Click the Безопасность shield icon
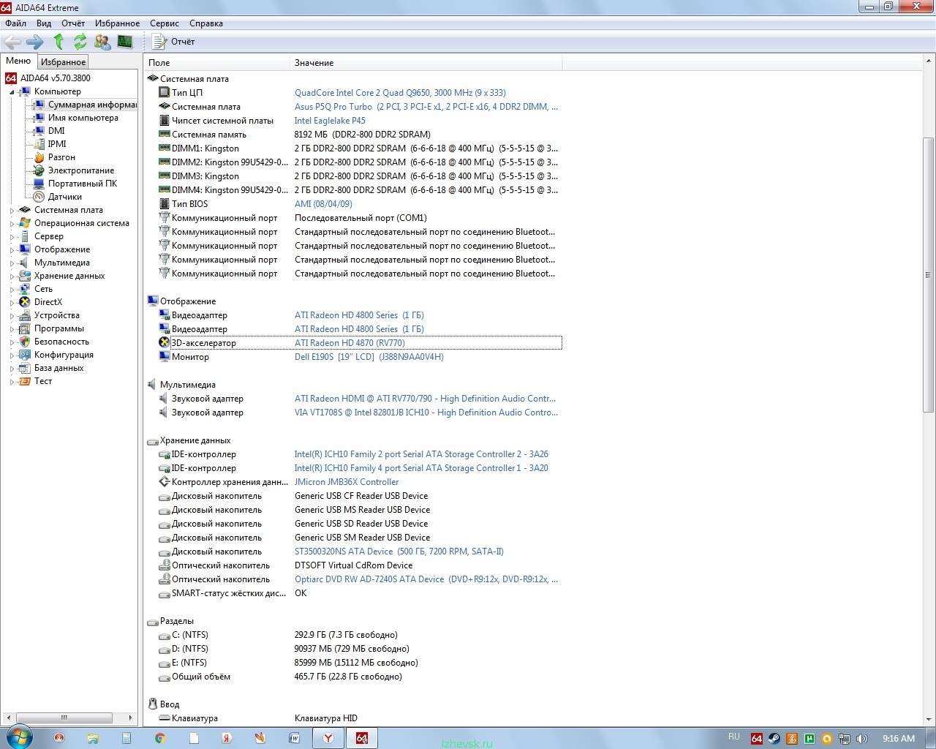This screenshot has height=749, width=936. coord(25,342)
